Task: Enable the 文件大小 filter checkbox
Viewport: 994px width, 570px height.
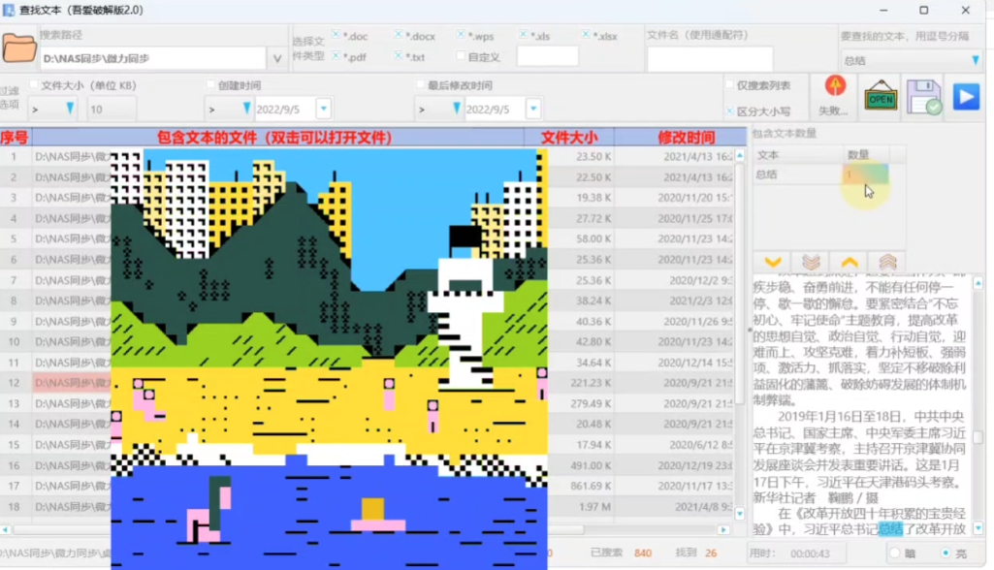Action: [33, 85]
